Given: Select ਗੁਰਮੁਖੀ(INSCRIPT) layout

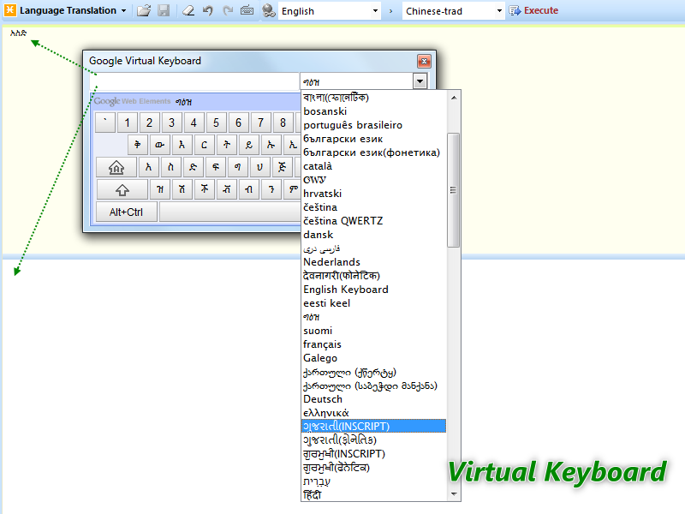Looking at the screenshot, I should [373, 454].
